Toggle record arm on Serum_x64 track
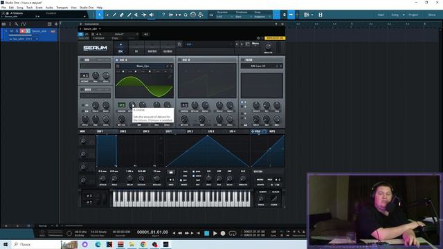The height and width of the screenshot is (249, 443). 22,31
